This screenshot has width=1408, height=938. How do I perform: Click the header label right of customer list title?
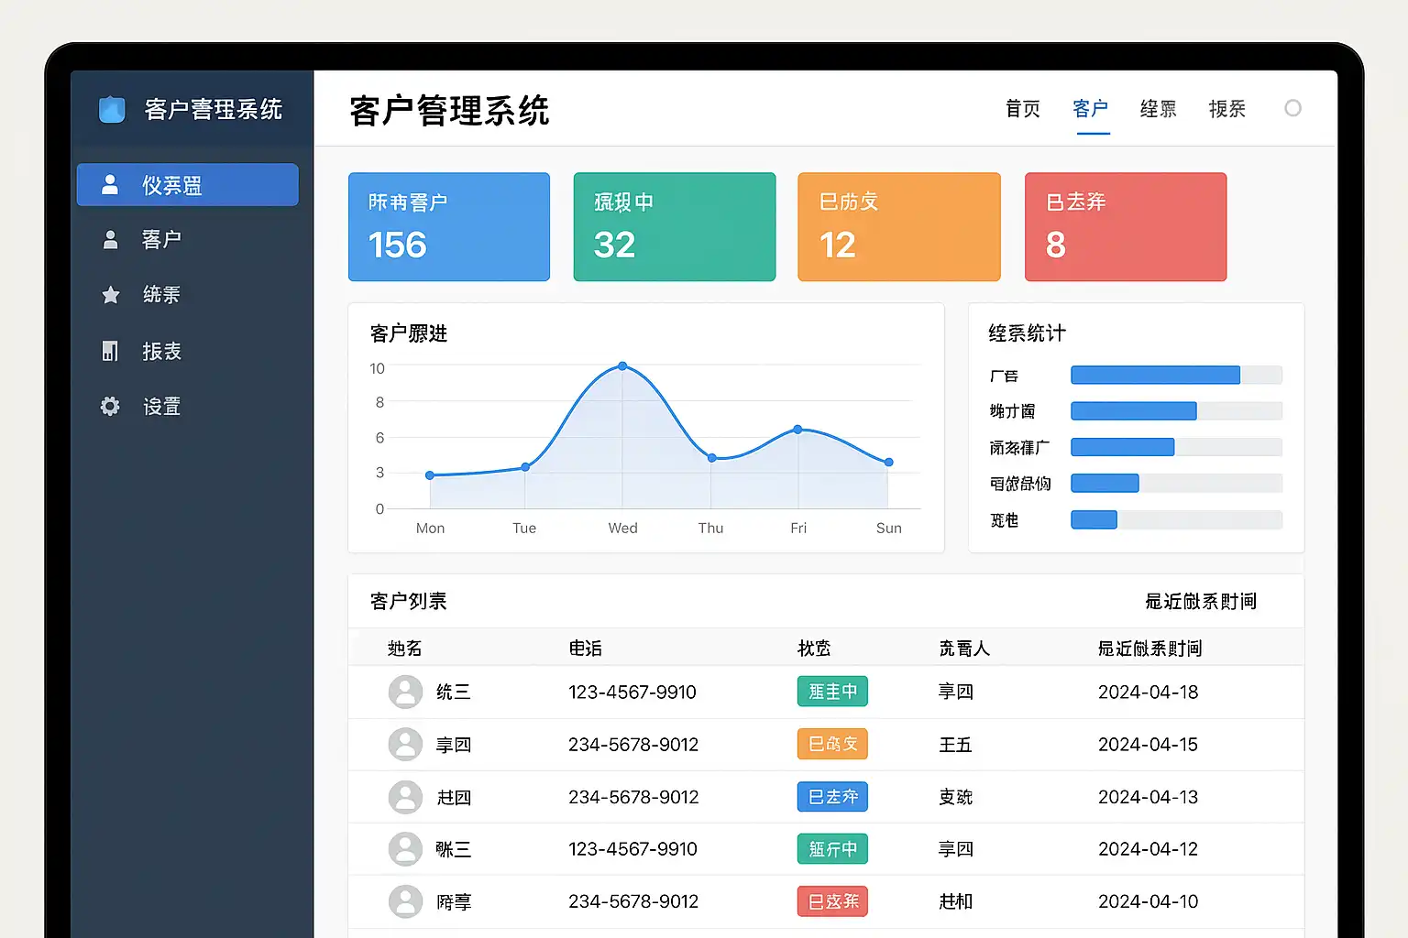[1200, 601]
